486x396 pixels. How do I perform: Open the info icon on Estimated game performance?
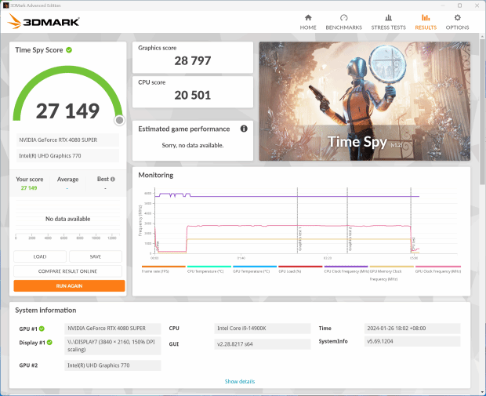(244, 129)
